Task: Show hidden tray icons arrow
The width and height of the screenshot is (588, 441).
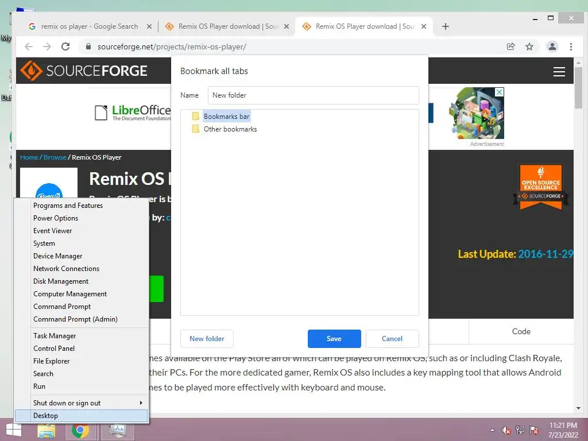Action: click(492, 430)
